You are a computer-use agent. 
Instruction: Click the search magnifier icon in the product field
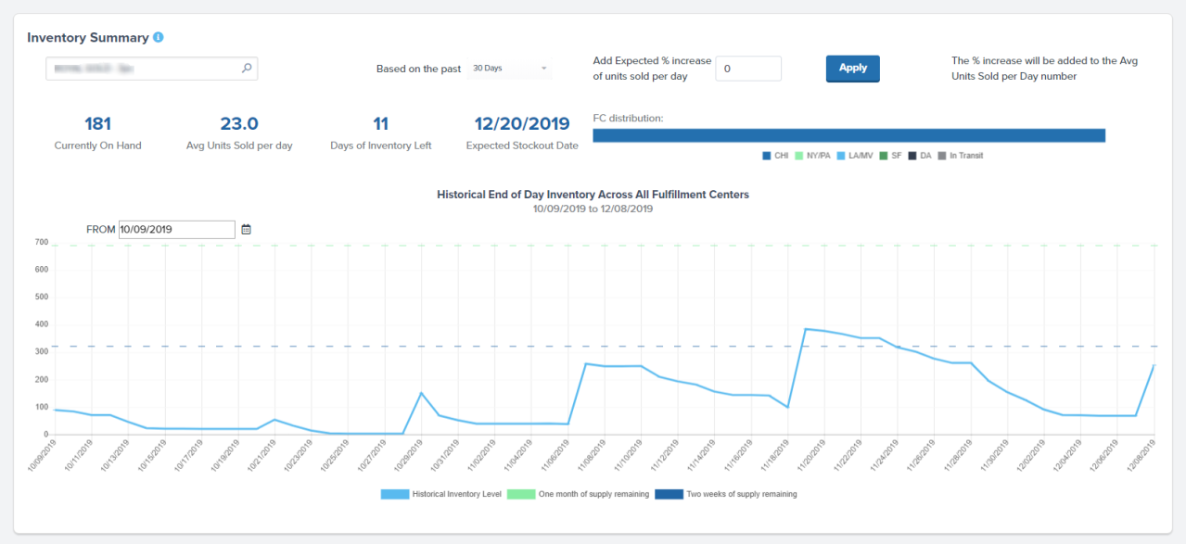(x=246, y=69)
